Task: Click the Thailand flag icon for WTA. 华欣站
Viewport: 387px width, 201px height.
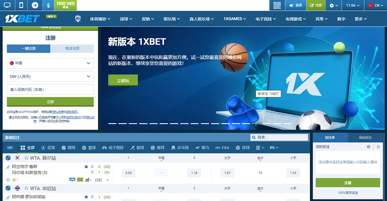Action: click(x=17, y=188)
